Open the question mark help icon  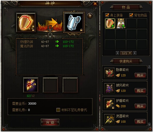[90, 16]
